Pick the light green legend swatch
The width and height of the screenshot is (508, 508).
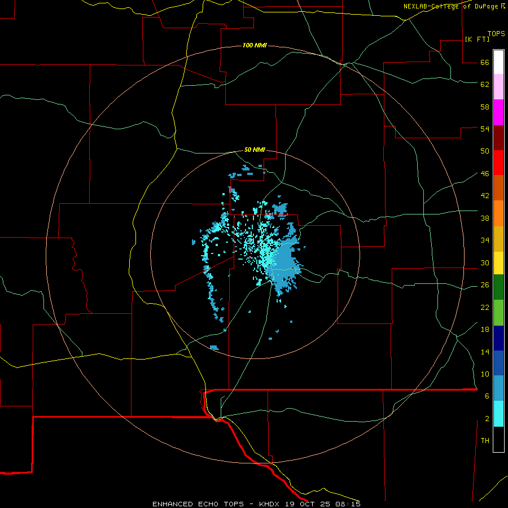(x=498, y=313)
